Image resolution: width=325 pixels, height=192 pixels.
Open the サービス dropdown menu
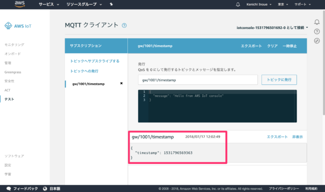[49, 5]
